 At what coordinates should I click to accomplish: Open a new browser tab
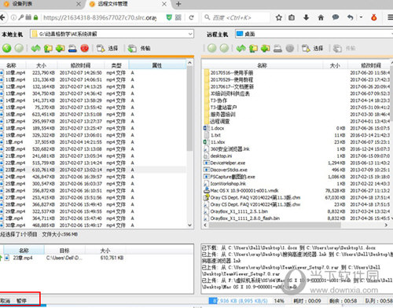click(178, 4)
